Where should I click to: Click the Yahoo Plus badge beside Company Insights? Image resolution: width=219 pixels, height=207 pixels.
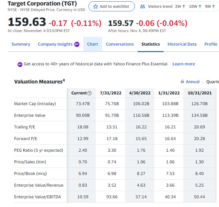77,44
